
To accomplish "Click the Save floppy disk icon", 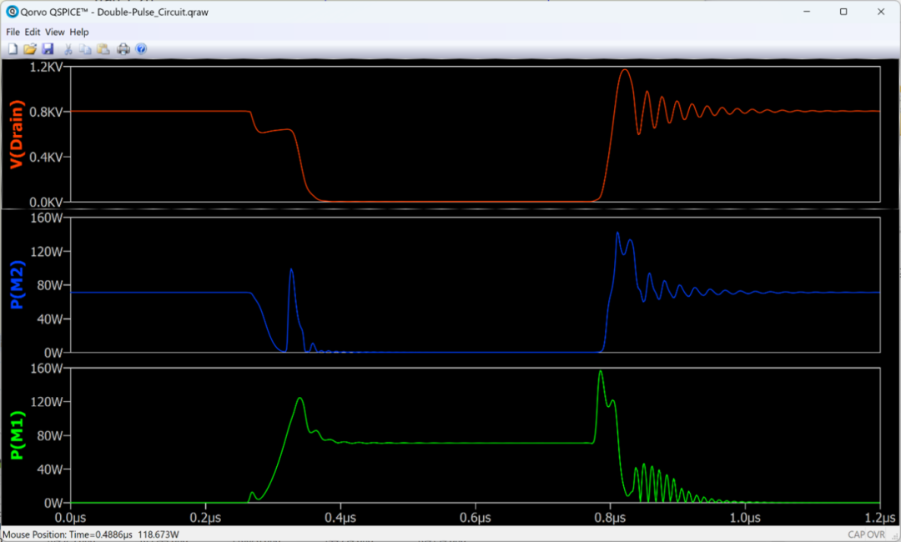I will click(48, 49).
